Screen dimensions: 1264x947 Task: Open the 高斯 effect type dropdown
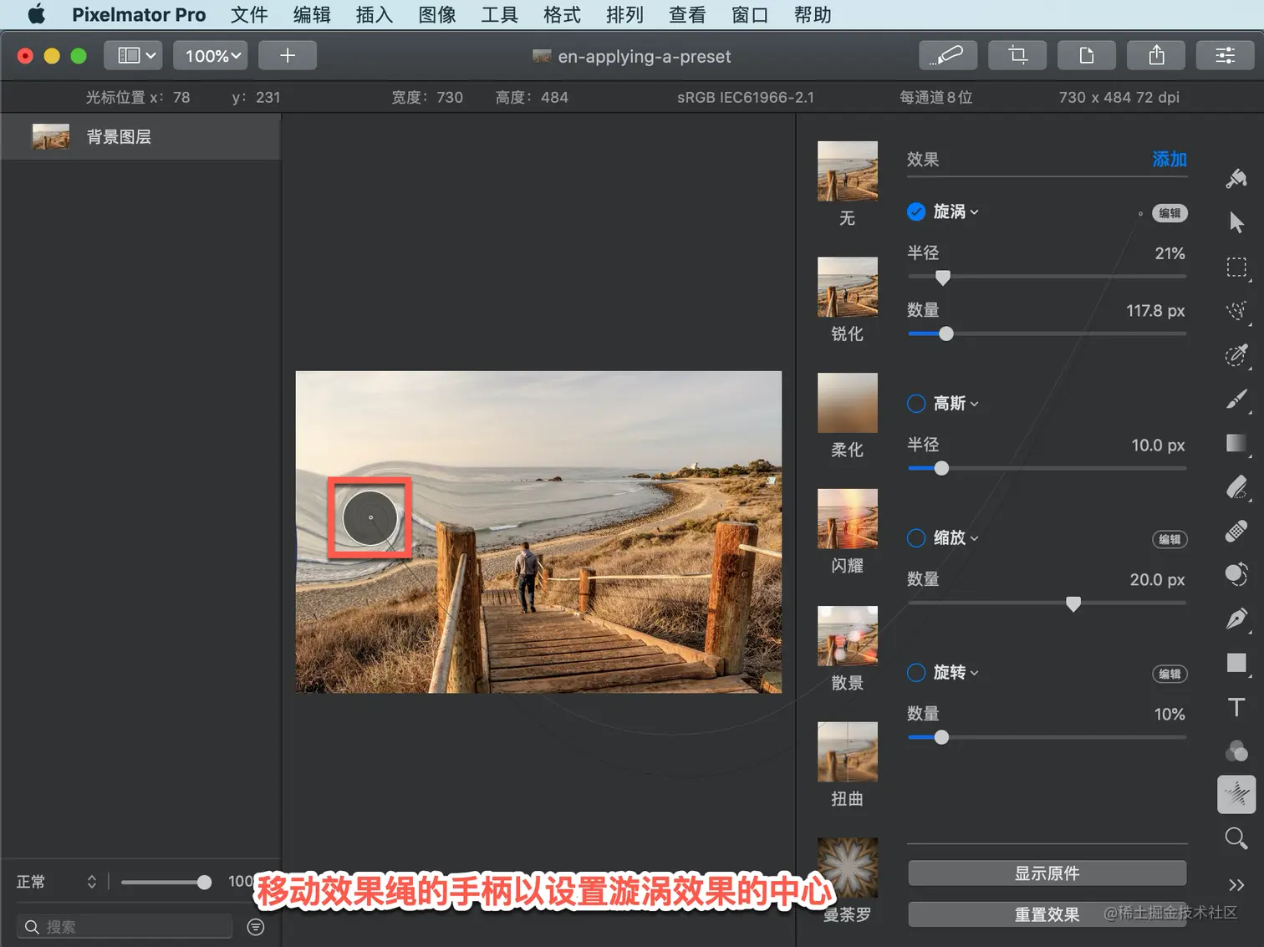coord(956,404)
